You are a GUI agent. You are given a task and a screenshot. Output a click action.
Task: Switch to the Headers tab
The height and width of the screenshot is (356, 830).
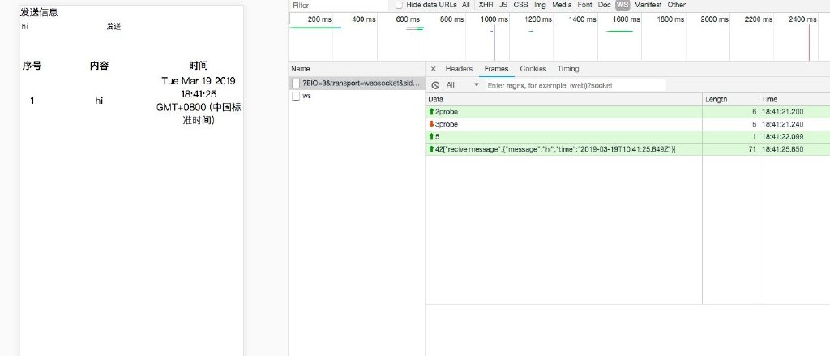(x=459, y=69)
